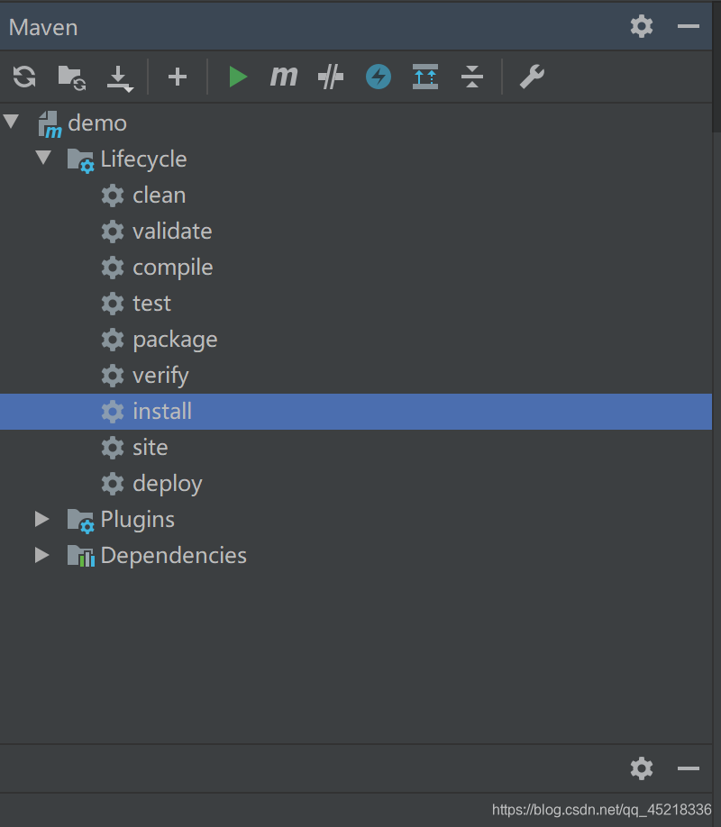Toggle Offline mode lightning icon

(x=379, y=77)
